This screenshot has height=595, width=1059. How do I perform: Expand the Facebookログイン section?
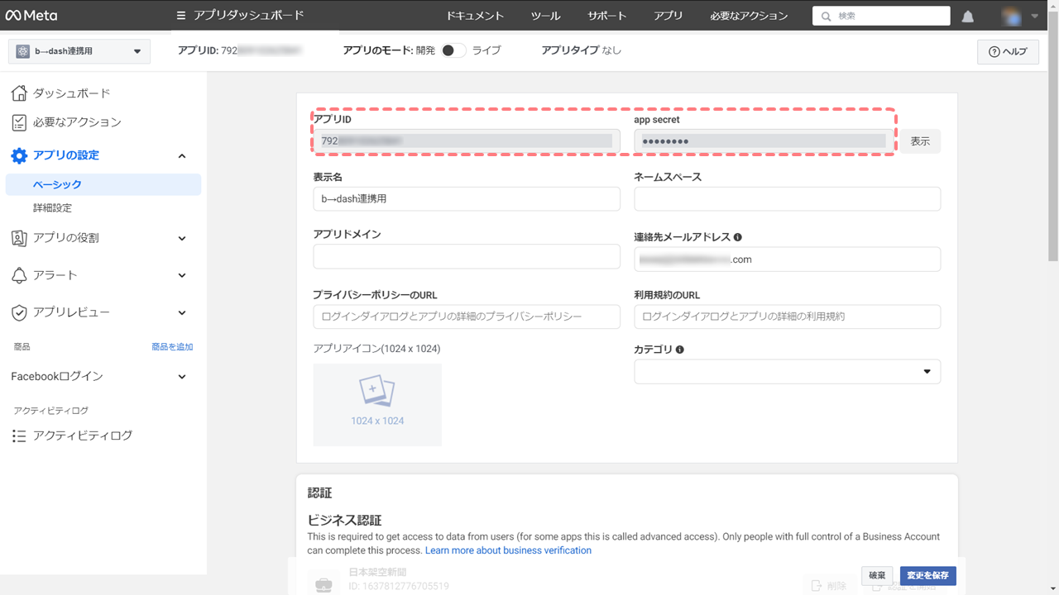pyautogui.click(x=182, y=377)
